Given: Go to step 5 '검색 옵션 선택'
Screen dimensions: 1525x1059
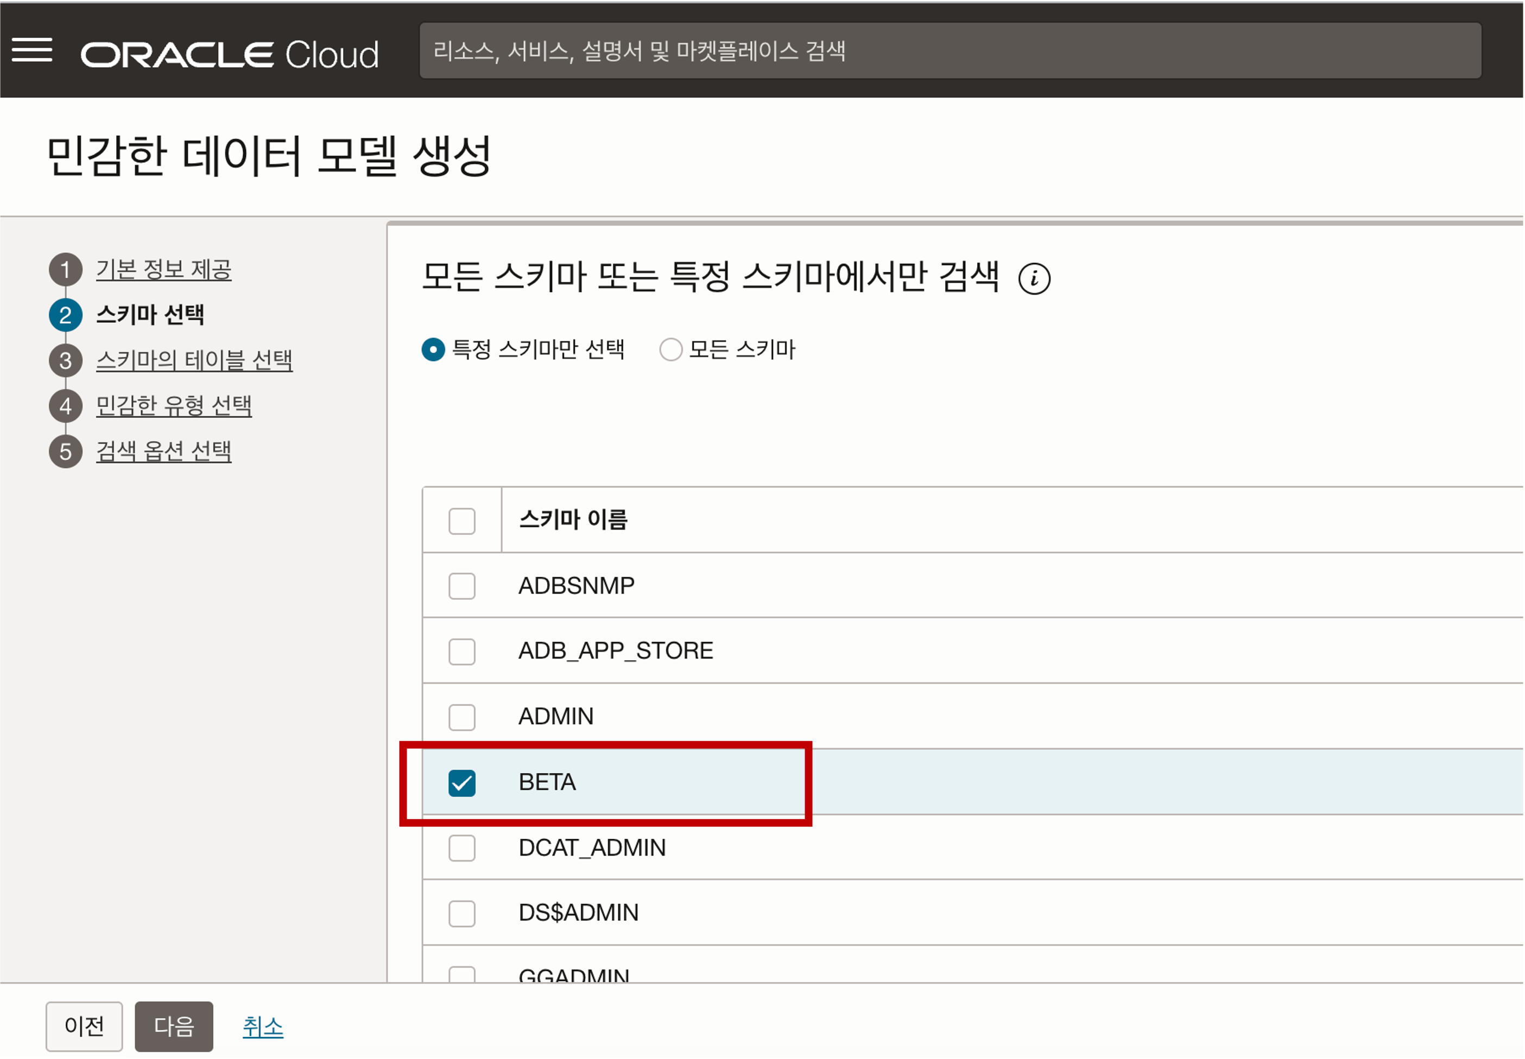Looking at the screenshot, I should point(163,451).
